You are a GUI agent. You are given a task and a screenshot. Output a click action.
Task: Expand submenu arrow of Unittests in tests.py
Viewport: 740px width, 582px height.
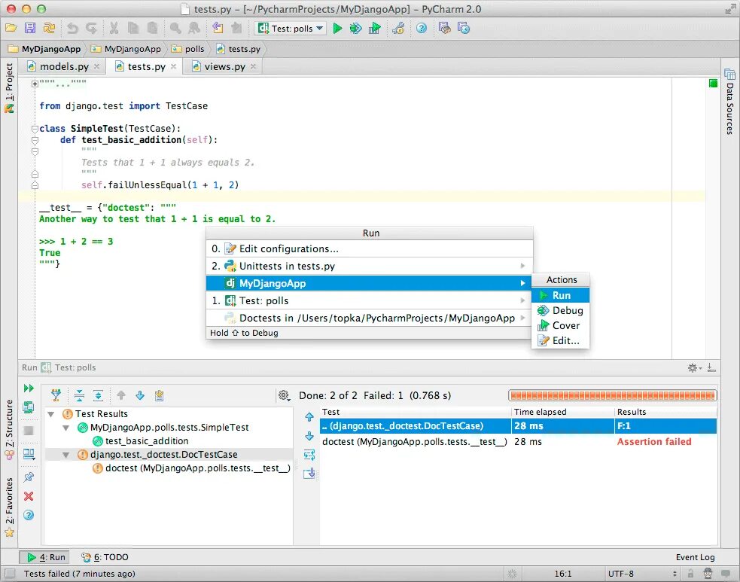[522, 266]
